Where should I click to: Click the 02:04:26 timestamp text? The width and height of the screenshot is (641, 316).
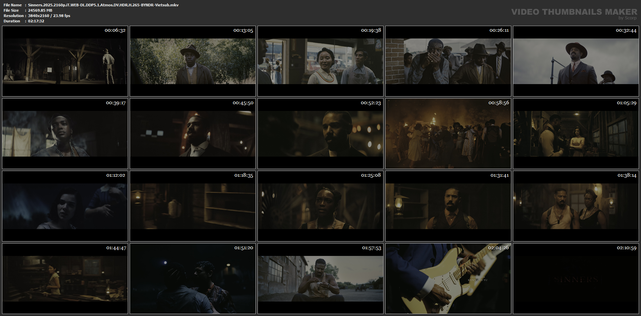coord(498,248)
